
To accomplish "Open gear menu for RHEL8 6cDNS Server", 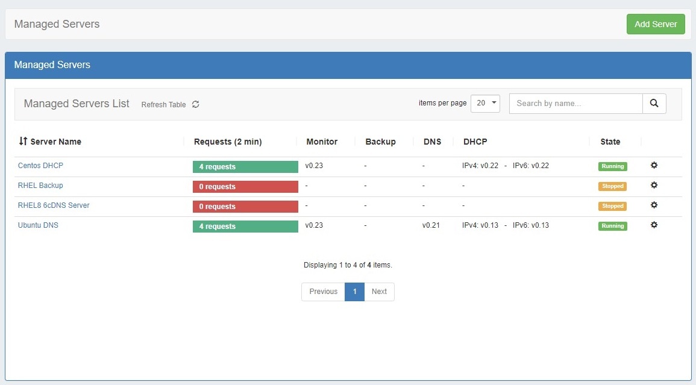I will click(x=654, y=205).
